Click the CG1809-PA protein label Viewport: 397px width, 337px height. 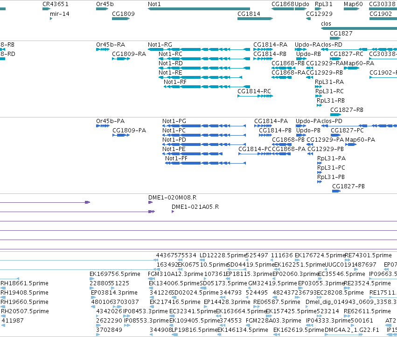pyautogui.click(x=129, y=131)
